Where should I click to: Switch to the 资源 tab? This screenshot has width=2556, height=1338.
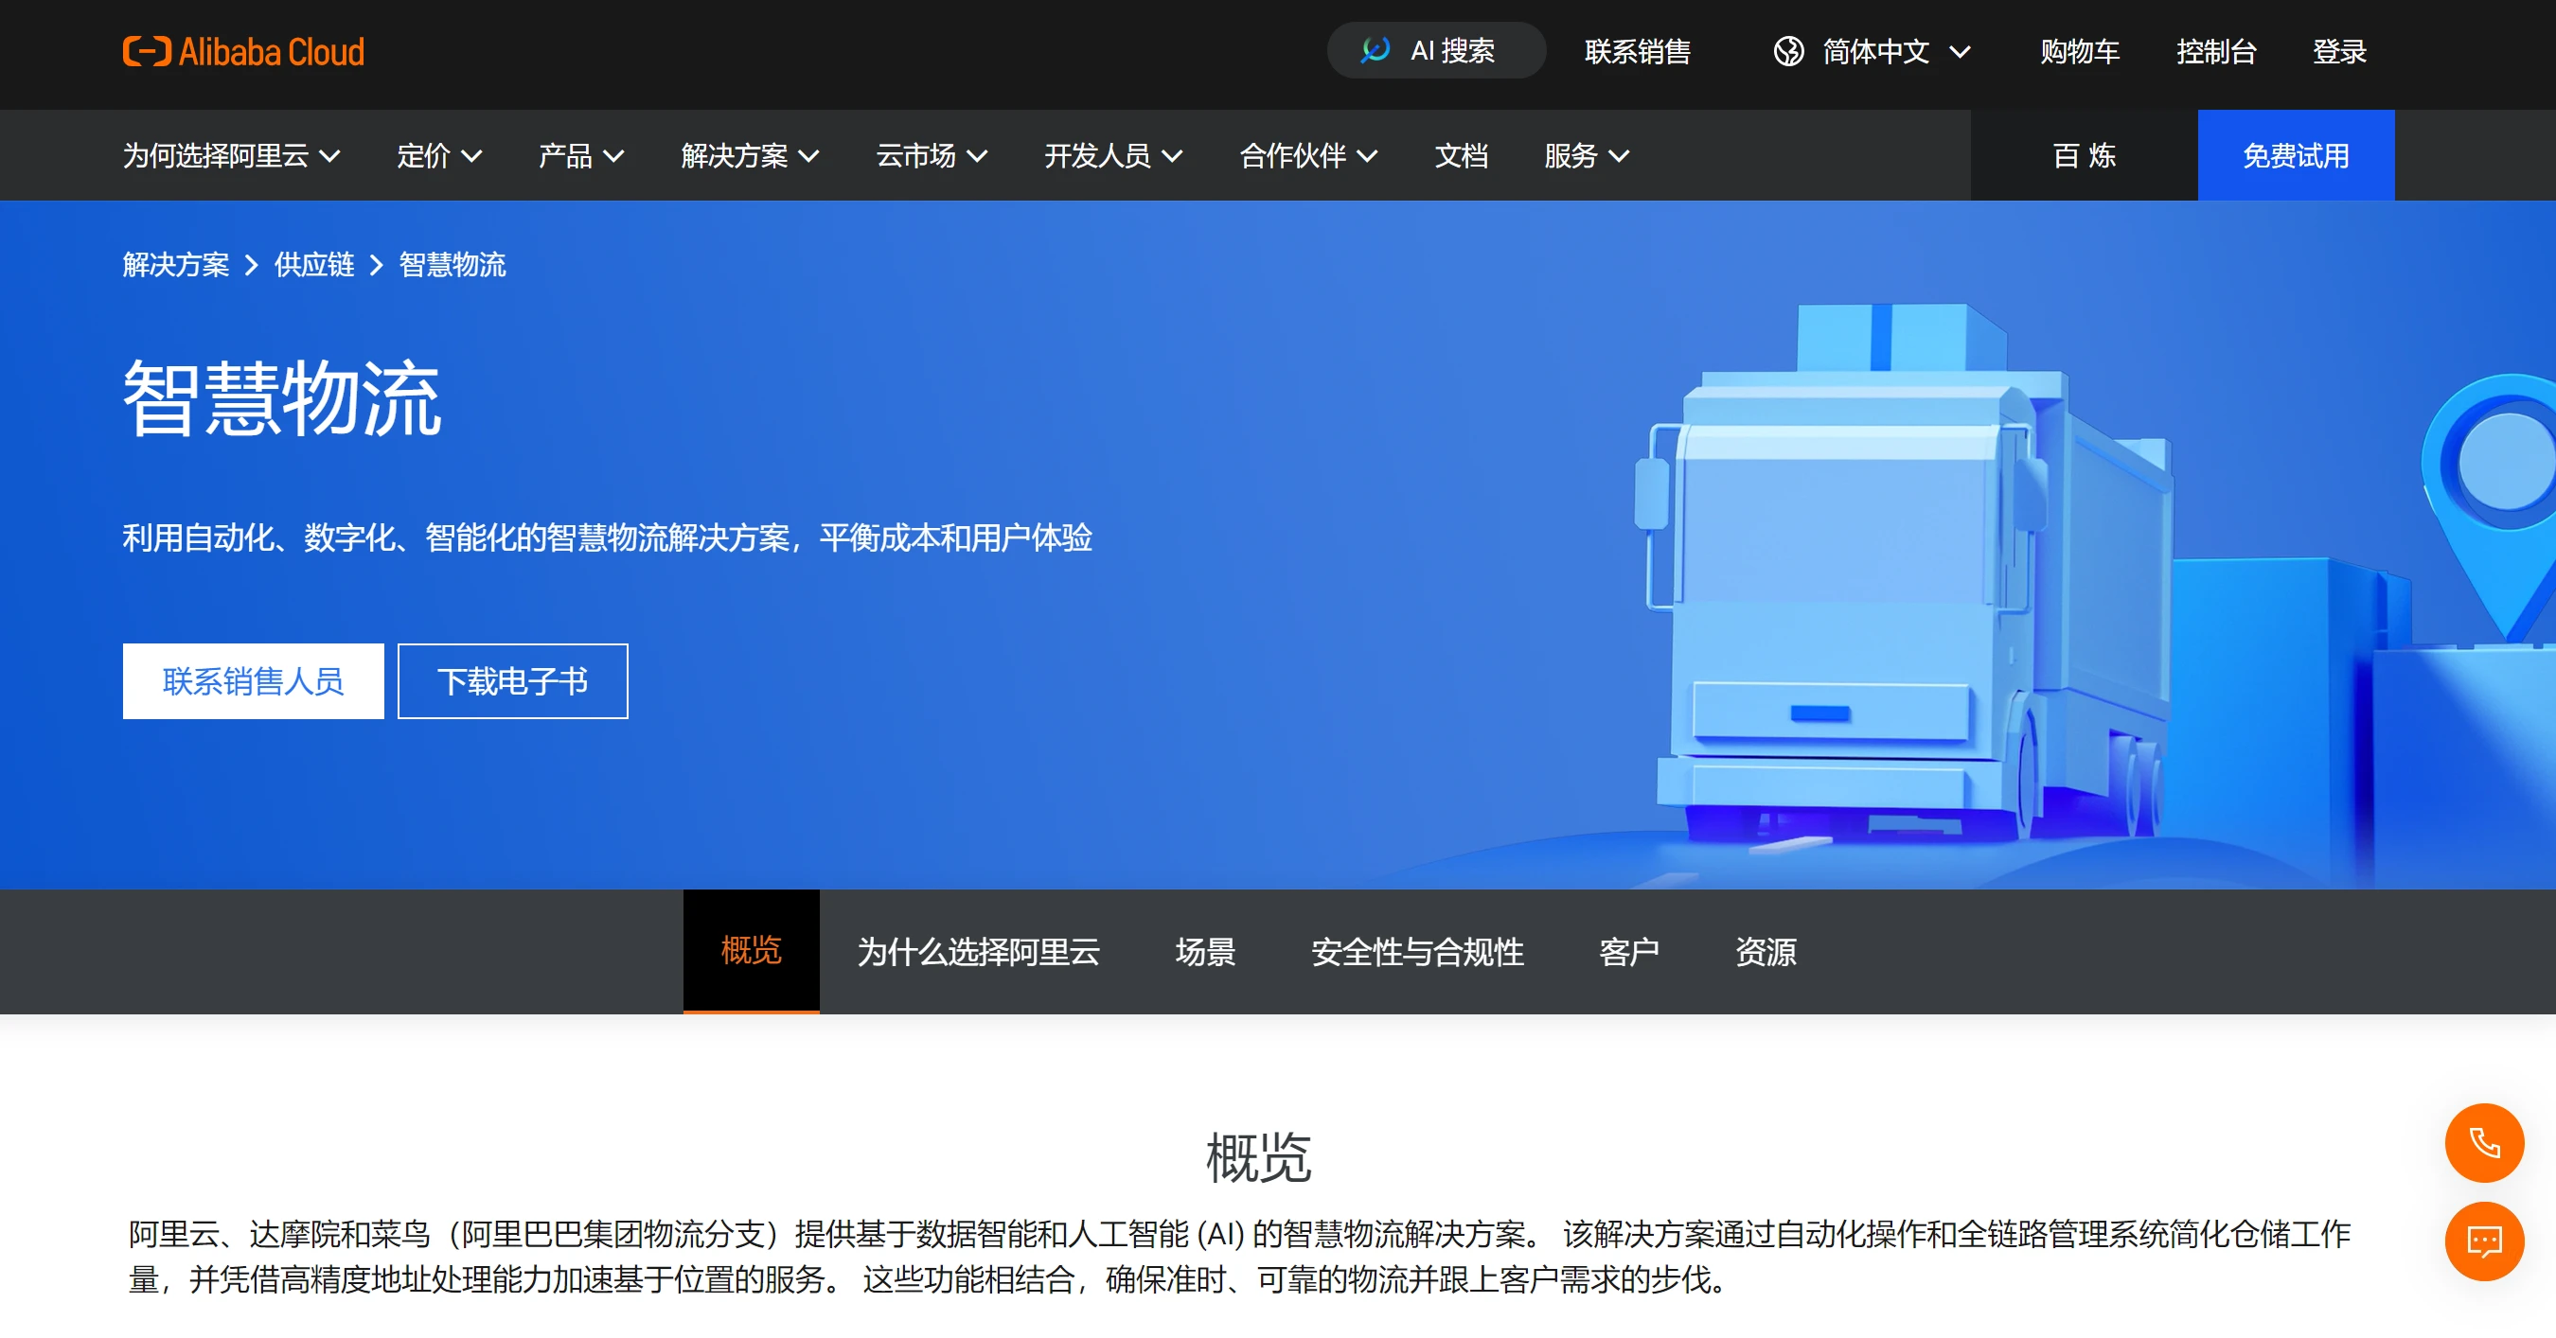point(1766,951)
